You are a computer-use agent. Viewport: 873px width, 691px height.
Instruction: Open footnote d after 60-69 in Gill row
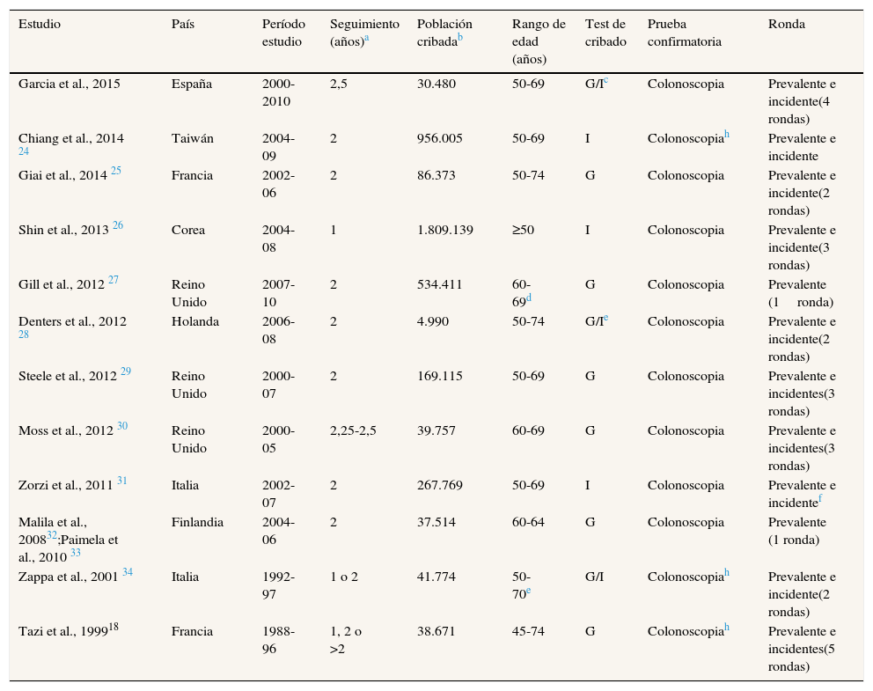tap(528, 298)
